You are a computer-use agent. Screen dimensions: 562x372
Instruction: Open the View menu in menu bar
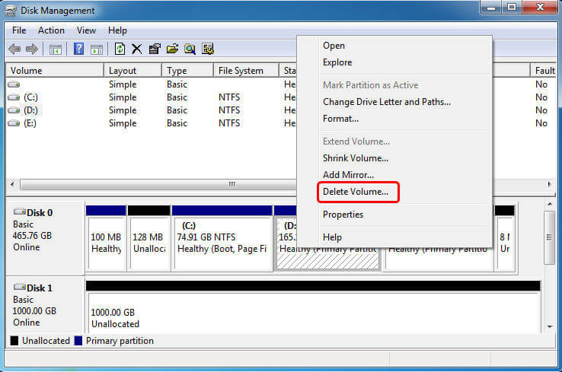point(86,30)
